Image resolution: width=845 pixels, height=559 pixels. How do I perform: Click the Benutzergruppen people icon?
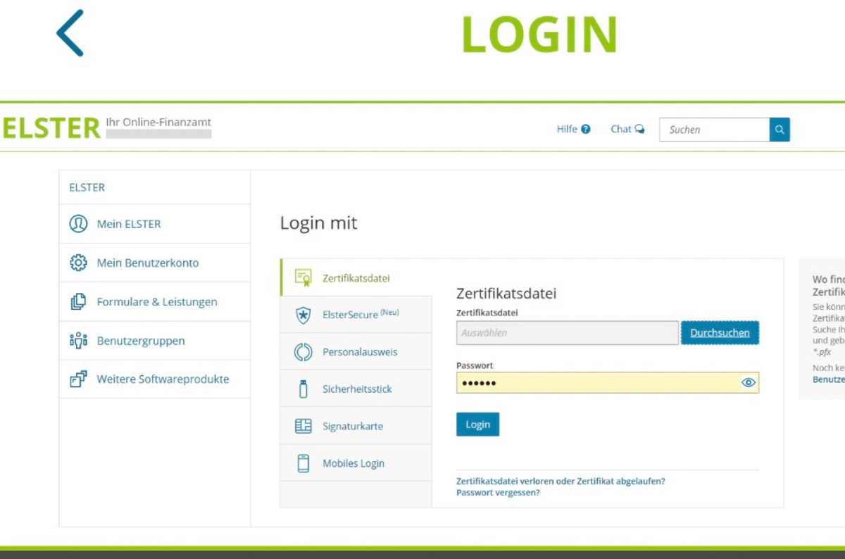[78, 341]
